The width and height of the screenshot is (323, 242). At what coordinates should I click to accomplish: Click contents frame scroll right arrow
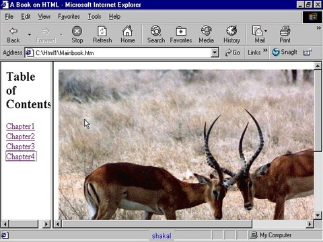(46, 224)
